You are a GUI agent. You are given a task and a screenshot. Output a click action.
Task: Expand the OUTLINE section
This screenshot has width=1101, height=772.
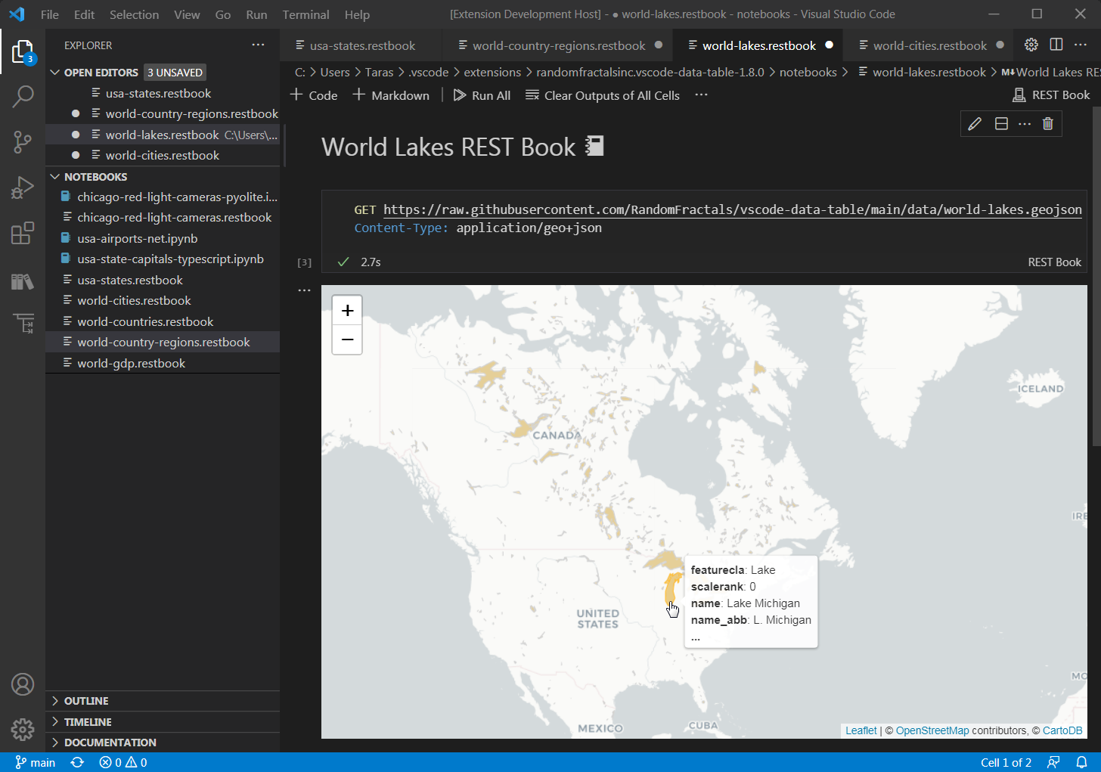click(x=54, y=701)
